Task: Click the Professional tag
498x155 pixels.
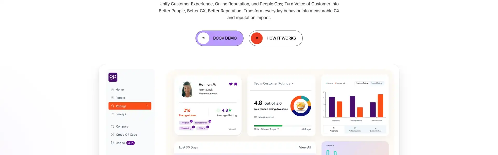Action: (x=201, y=123)
